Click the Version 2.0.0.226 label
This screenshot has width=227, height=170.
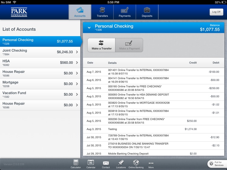pyautogui.click(x=14, y=164)
